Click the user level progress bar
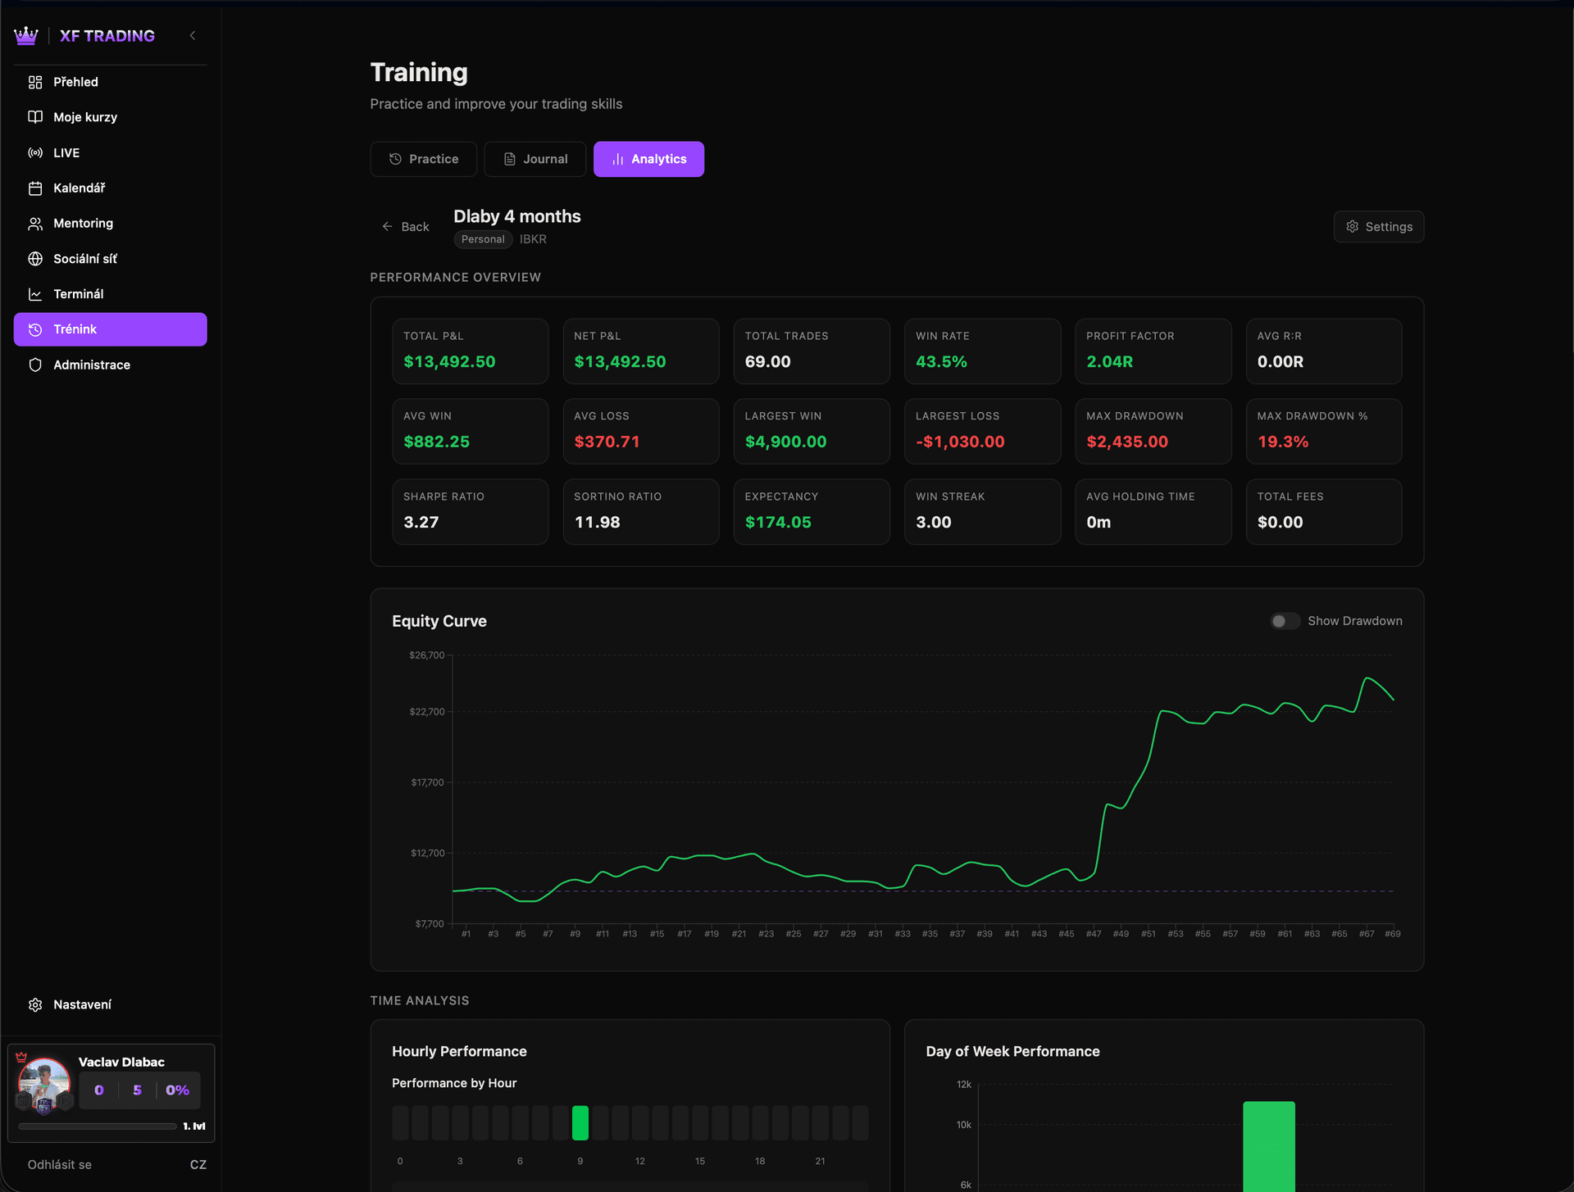This screenshot has height=1192, width=1574. pyautogui.click(x=98, y=1126)
